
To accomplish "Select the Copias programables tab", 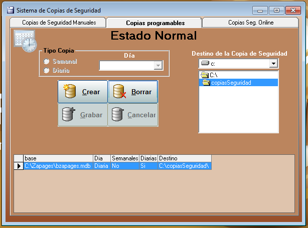I will click(155, 23).
